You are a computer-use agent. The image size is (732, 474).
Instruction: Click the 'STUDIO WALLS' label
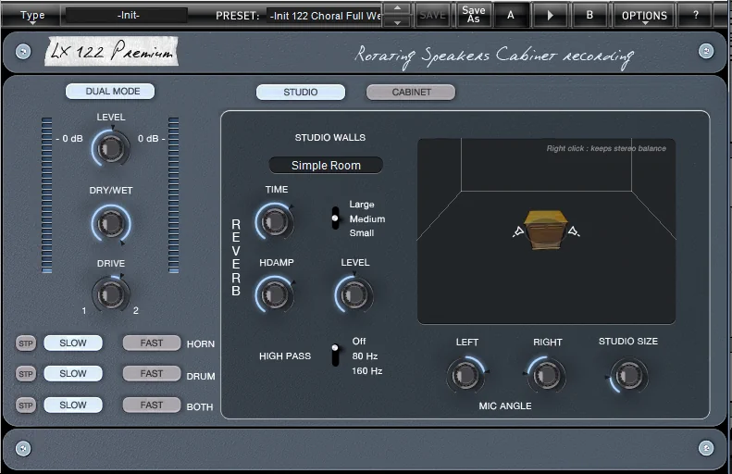tap(330, 138)
